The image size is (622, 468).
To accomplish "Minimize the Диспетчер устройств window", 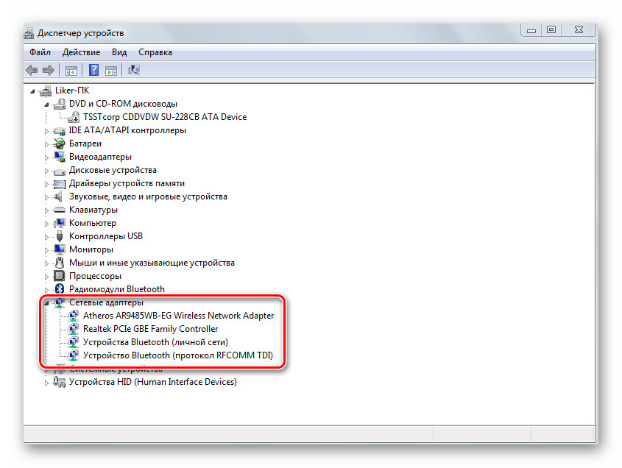I will [531, 29].
